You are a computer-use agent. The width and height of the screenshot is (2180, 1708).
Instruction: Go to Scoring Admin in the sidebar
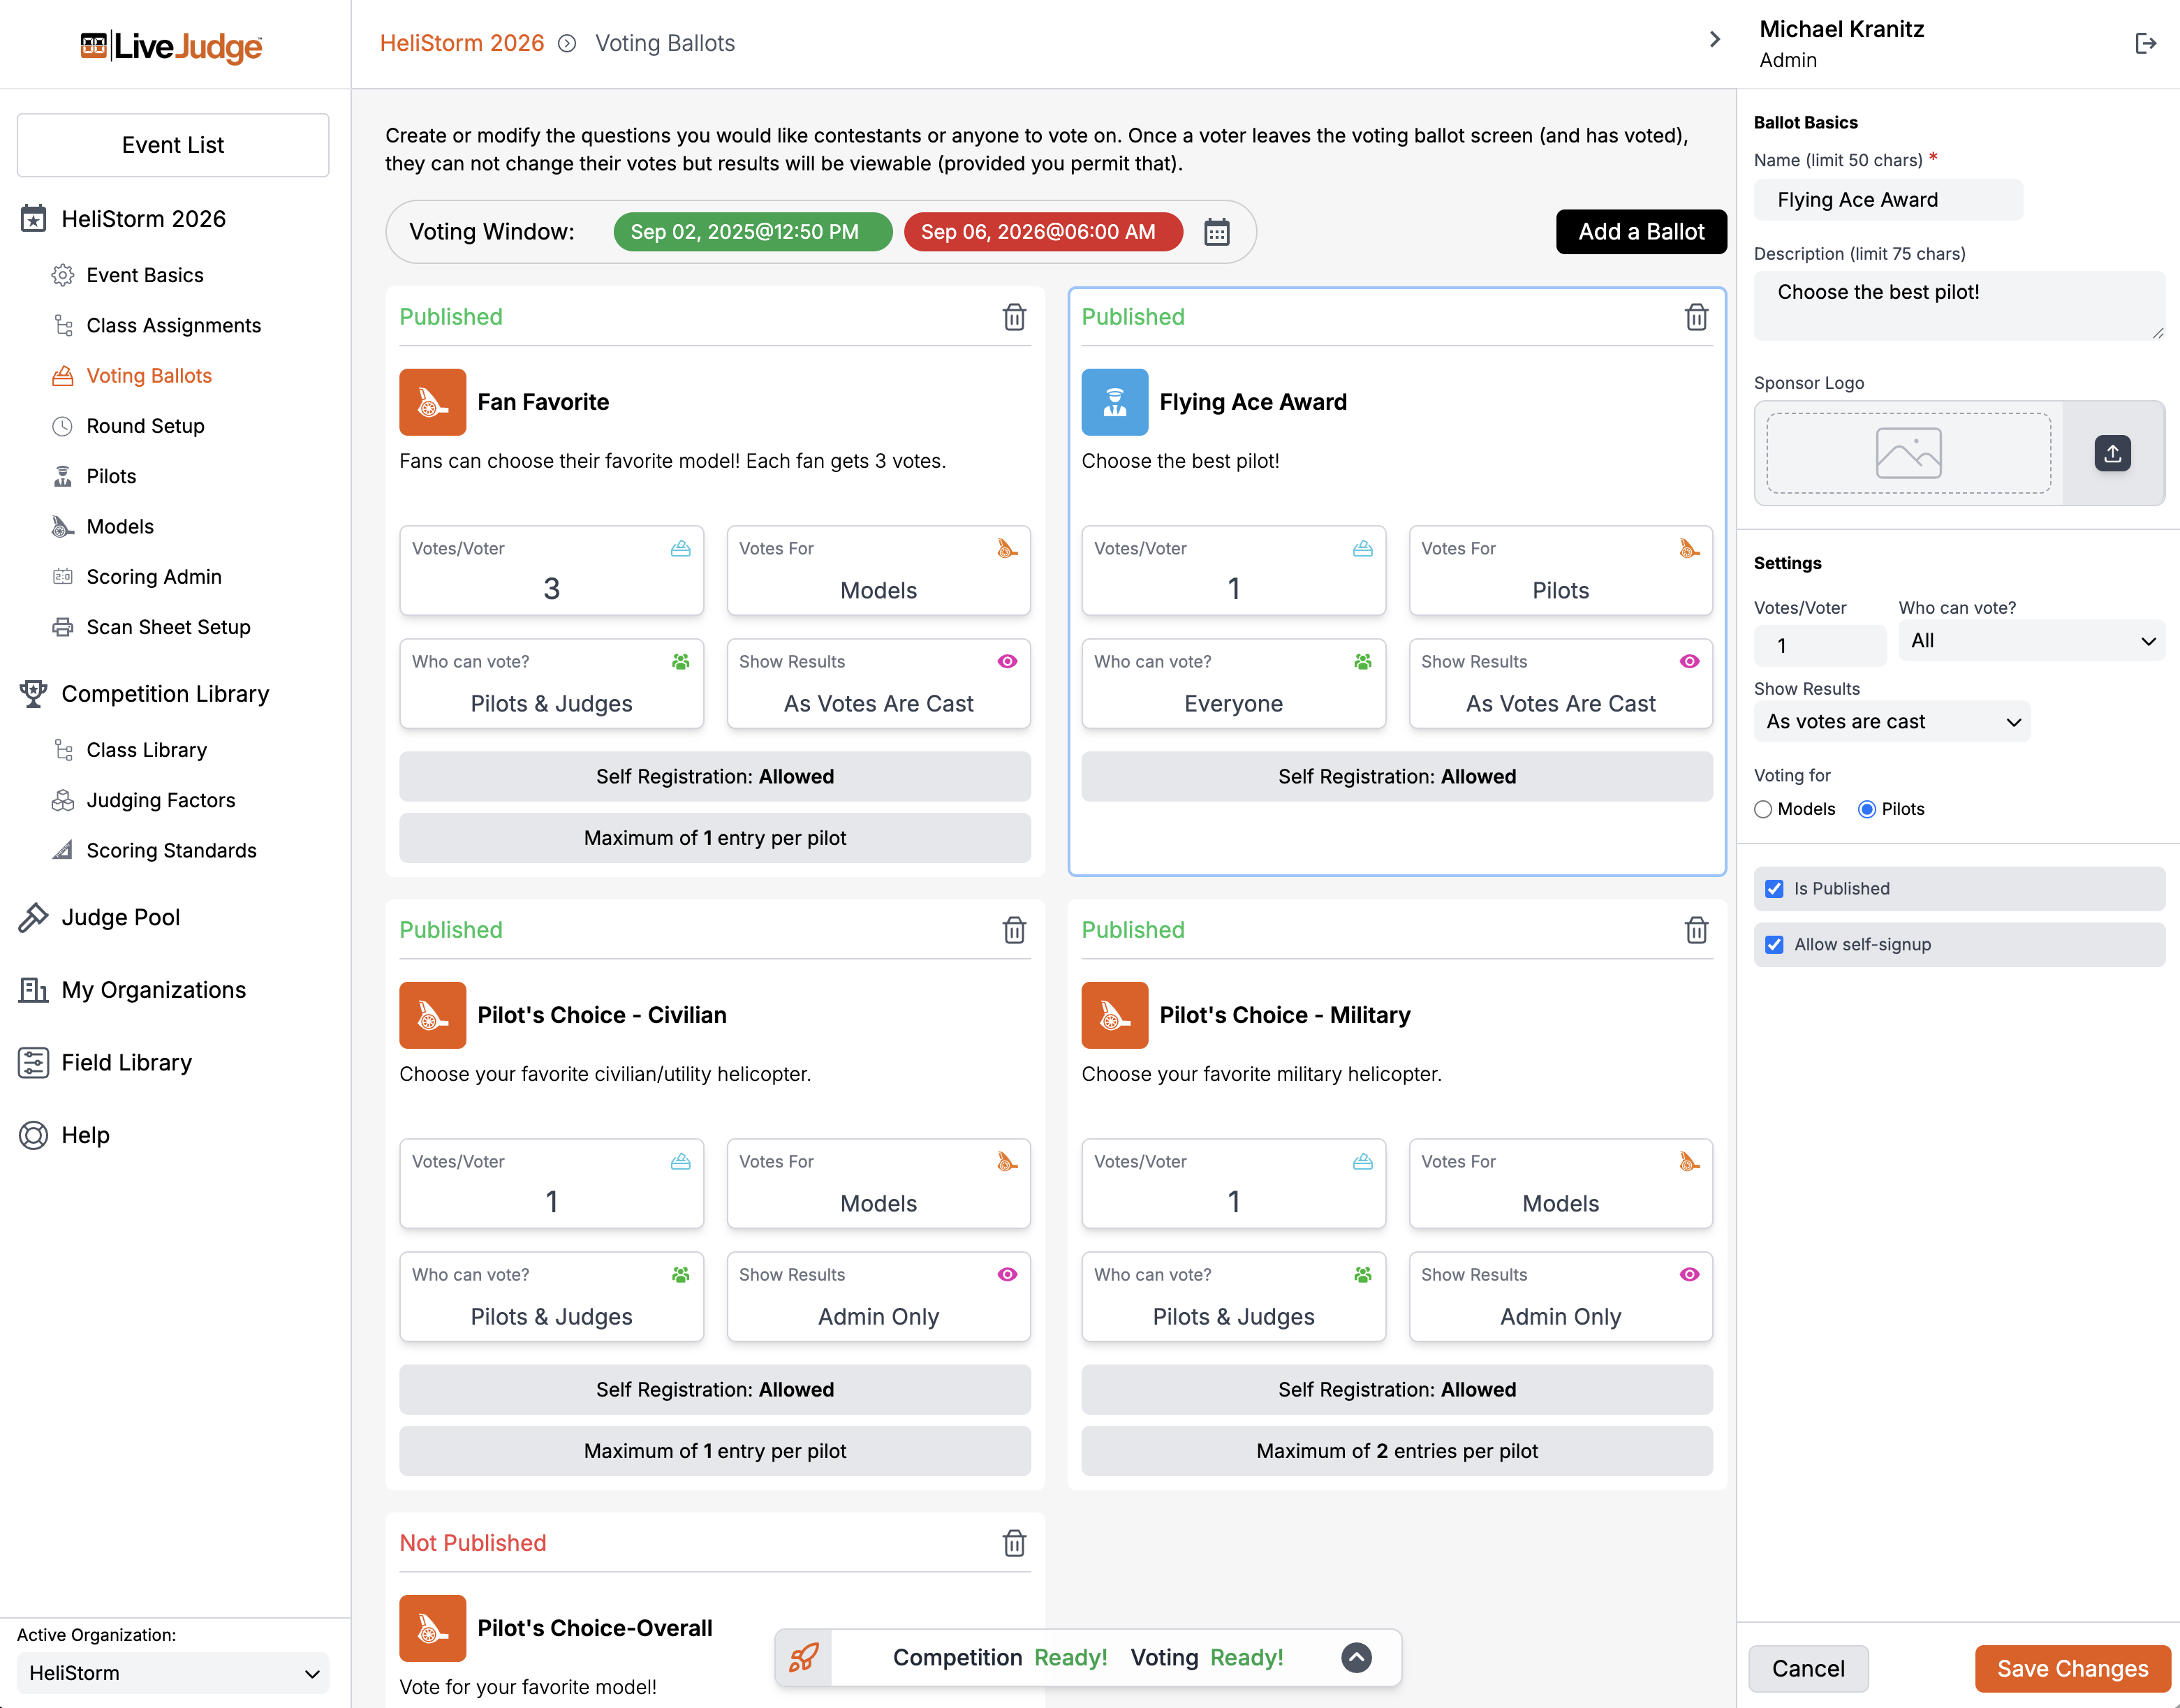tap(154, 577)
